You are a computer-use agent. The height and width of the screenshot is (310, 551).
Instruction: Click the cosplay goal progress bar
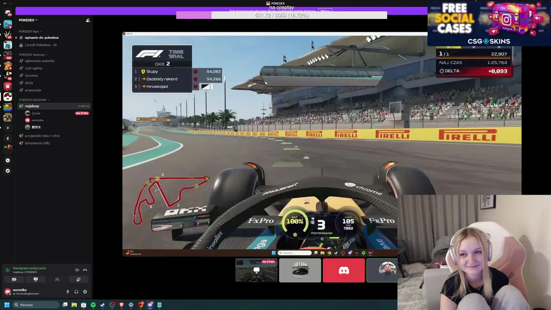[282, 15]
